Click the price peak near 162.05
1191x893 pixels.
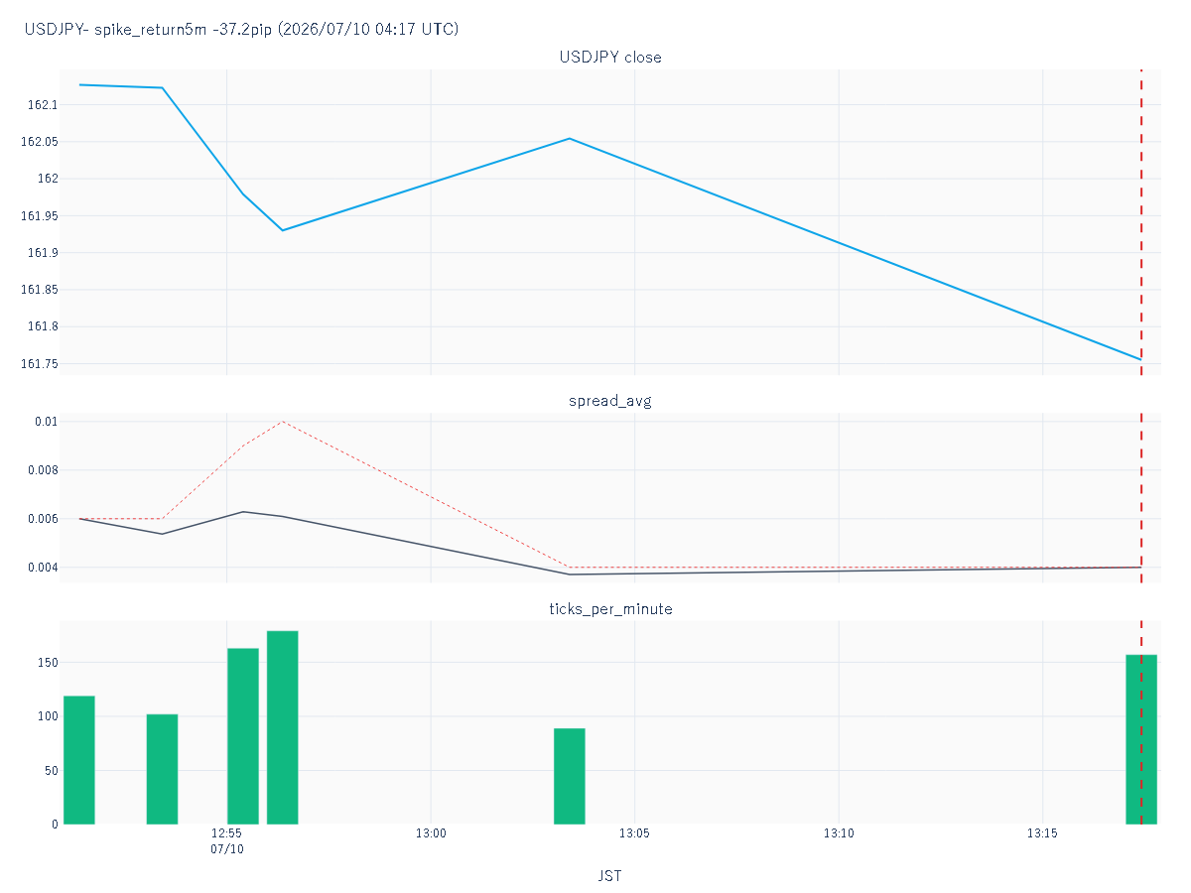tap(570, 139)
